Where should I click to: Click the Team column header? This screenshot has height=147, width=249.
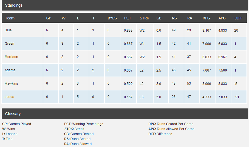(10, 18)
